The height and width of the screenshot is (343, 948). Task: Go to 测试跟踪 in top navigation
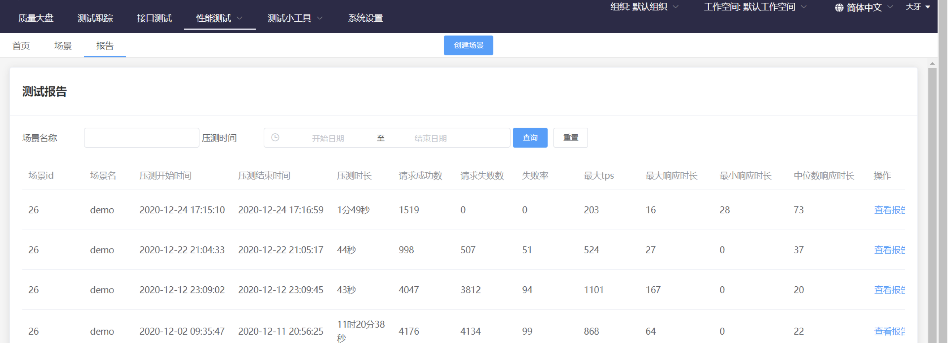coord(95,18)
